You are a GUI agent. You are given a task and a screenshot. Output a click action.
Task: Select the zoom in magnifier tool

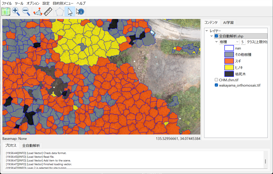tap(16, 12)
